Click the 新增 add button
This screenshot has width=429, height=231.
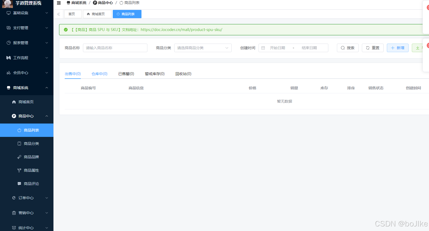(x=397, y=48)
